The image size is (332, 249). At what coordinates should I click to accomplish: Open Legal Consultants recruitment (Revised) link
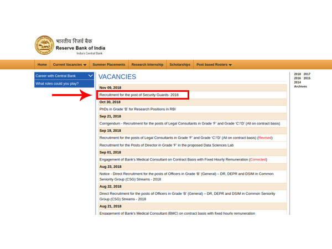point(186,138)
